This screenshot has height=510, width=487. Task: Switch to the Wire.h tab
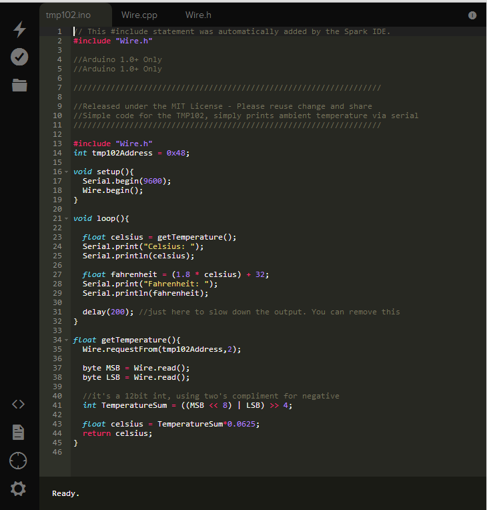(198, 15)
